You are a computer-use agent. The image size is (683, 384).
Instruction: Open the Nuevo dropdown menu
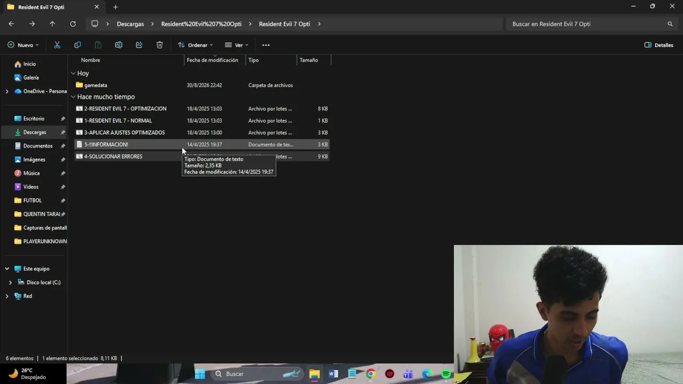pos(23,45)
